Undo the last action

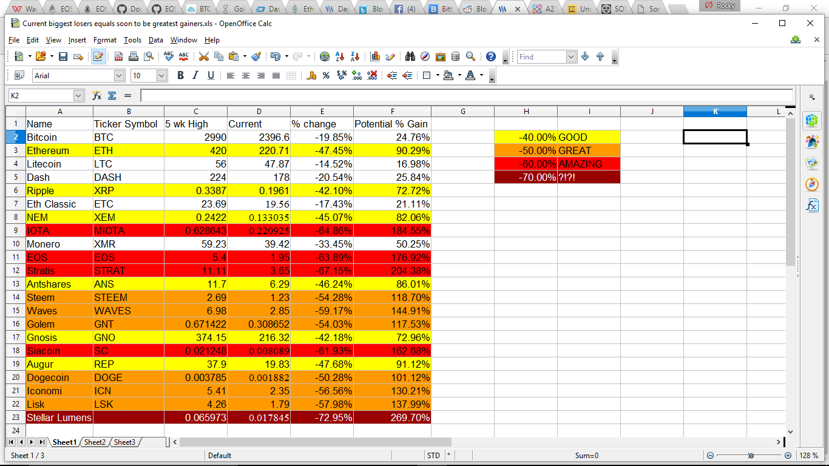tap(275, 56)
